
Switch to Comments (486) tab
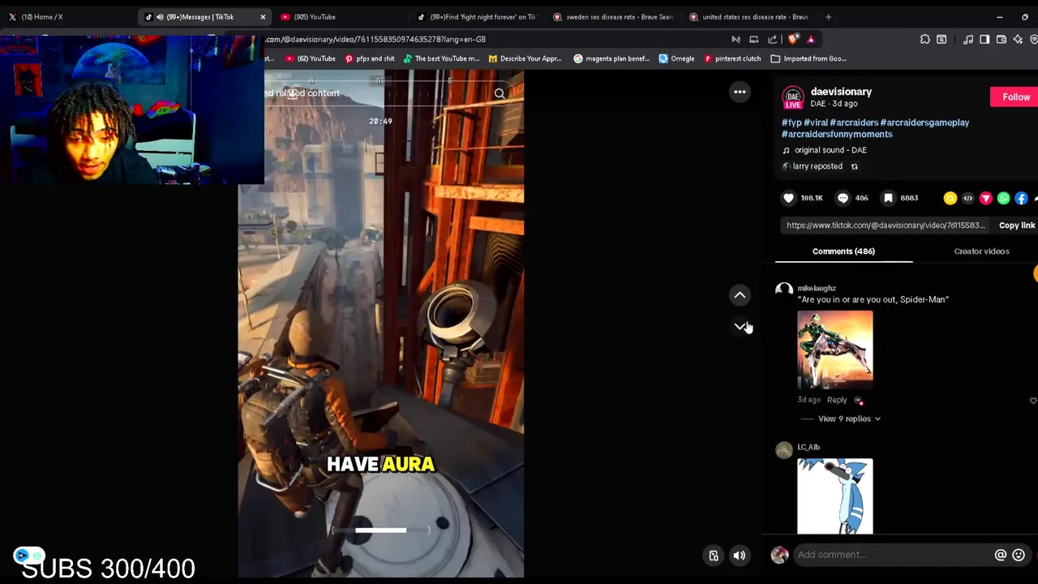[x=843, y=251]
